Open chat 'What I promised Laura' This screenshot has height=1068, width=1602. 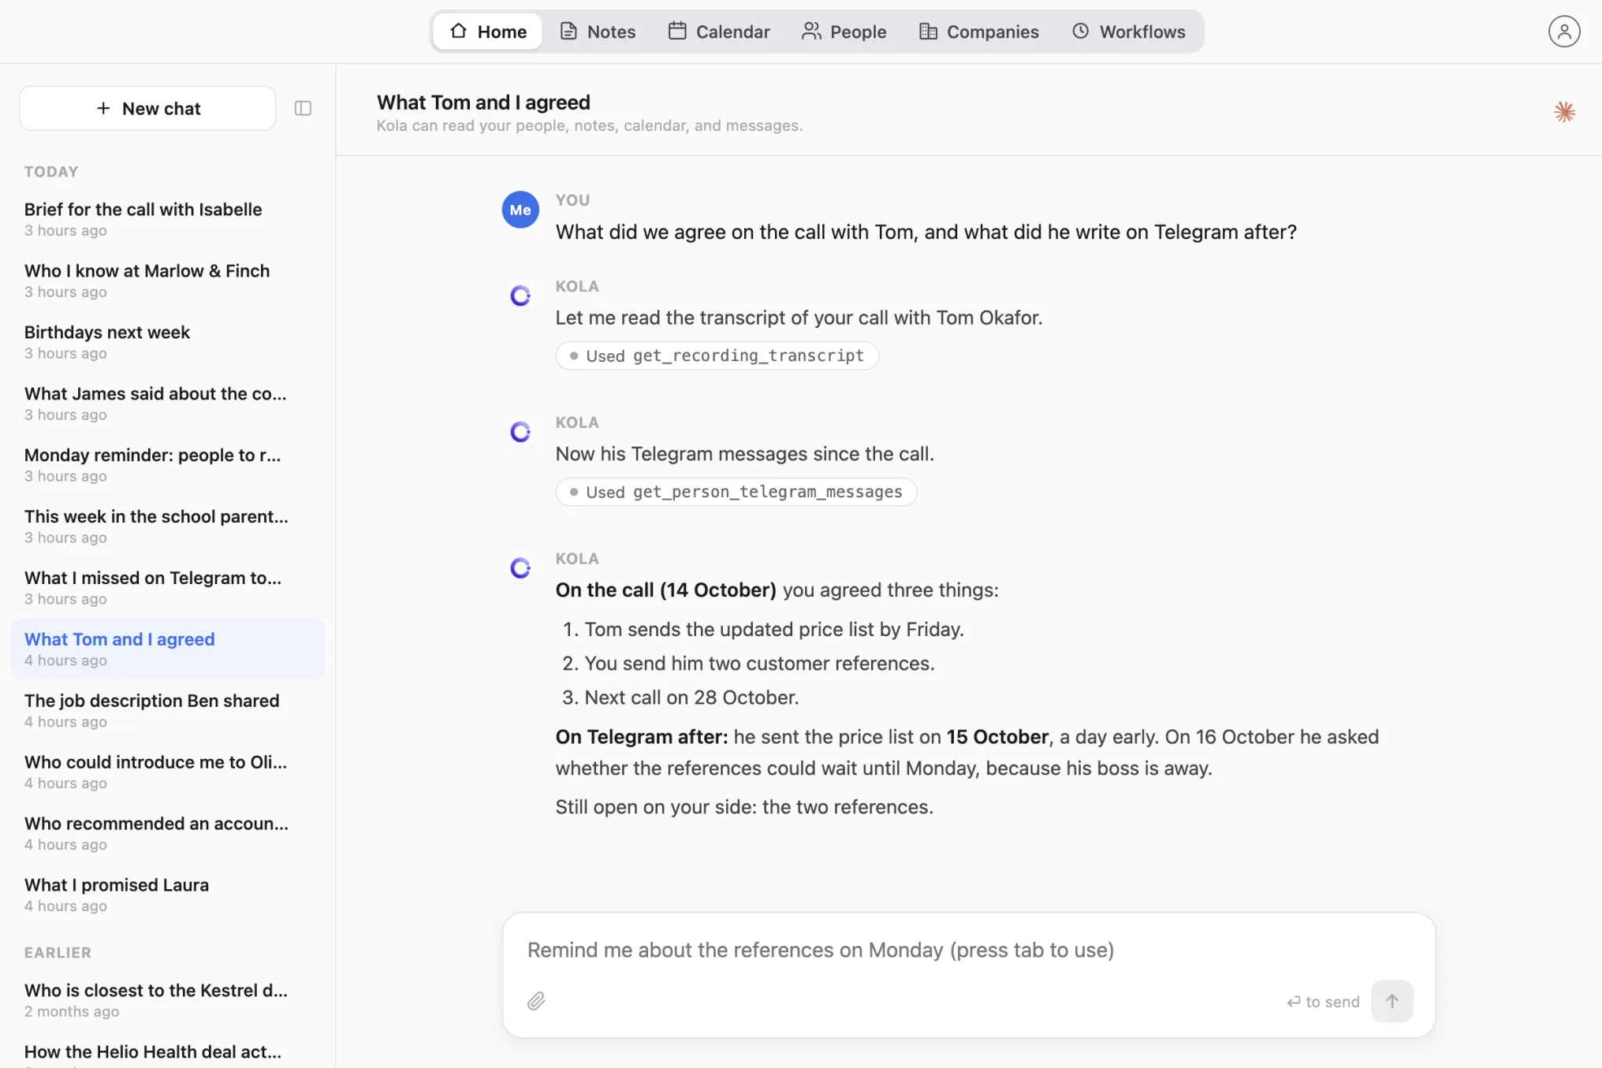coord(167,895)
